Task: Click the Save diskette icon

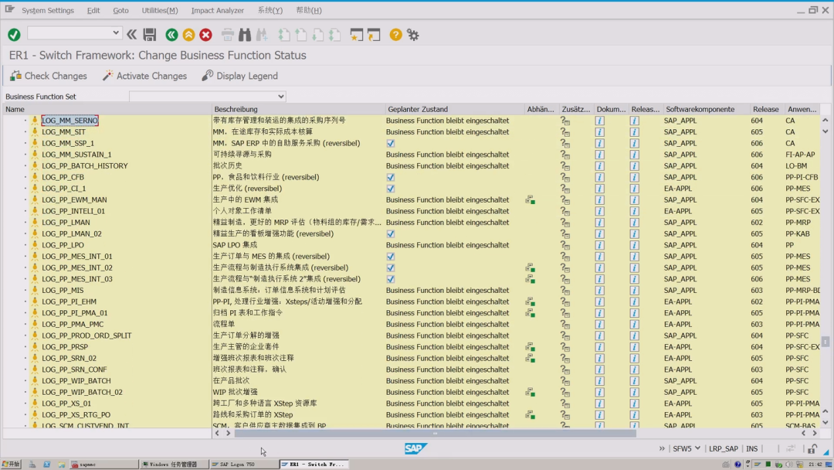Action: tap(150, 35)
